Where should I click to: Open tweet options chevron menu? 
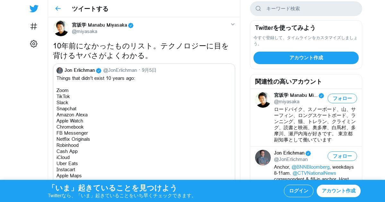pyautogui.click(x=233, y=24)
